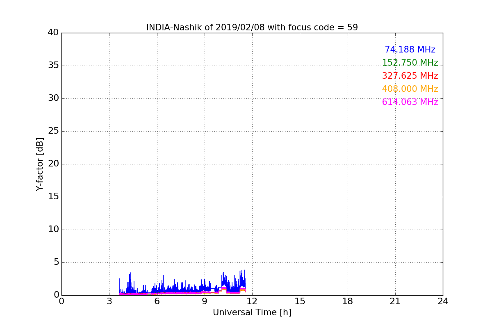Click the x-axis tick label 24

(443, 301)
